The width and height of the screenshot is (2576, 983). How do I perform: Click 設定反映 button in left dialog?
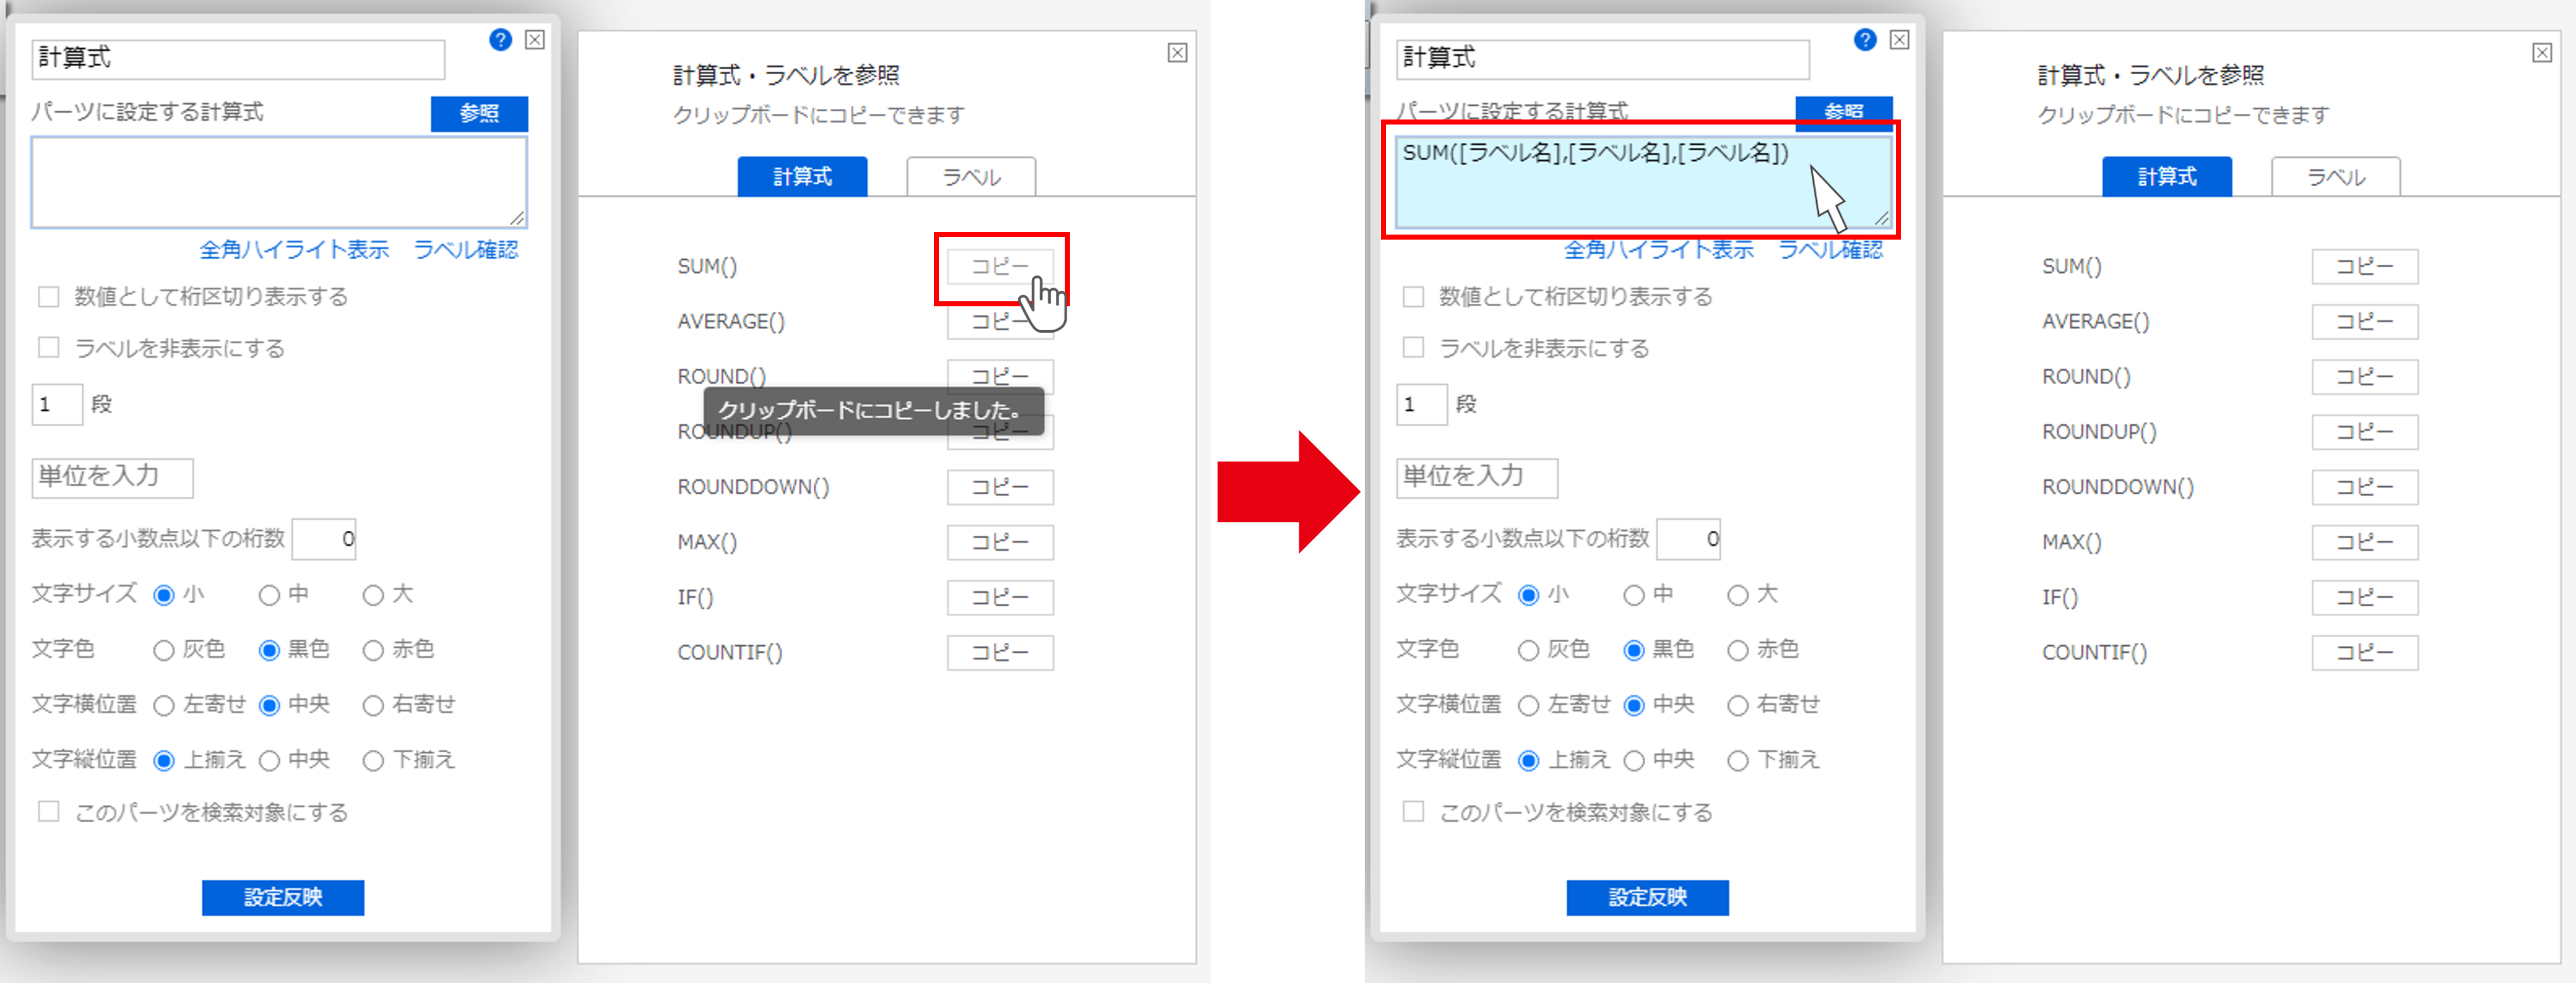(283, 897)
